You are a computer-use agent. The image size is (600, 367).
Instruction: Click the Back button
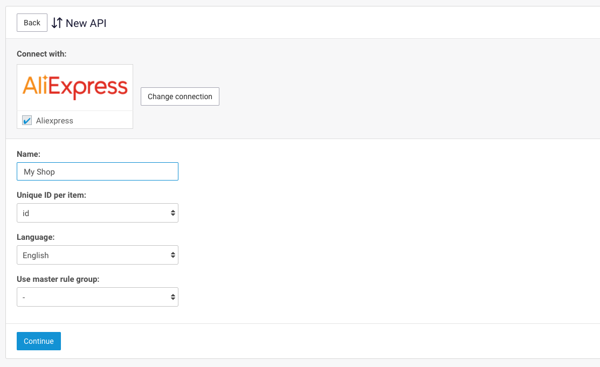tap(32, 23)
